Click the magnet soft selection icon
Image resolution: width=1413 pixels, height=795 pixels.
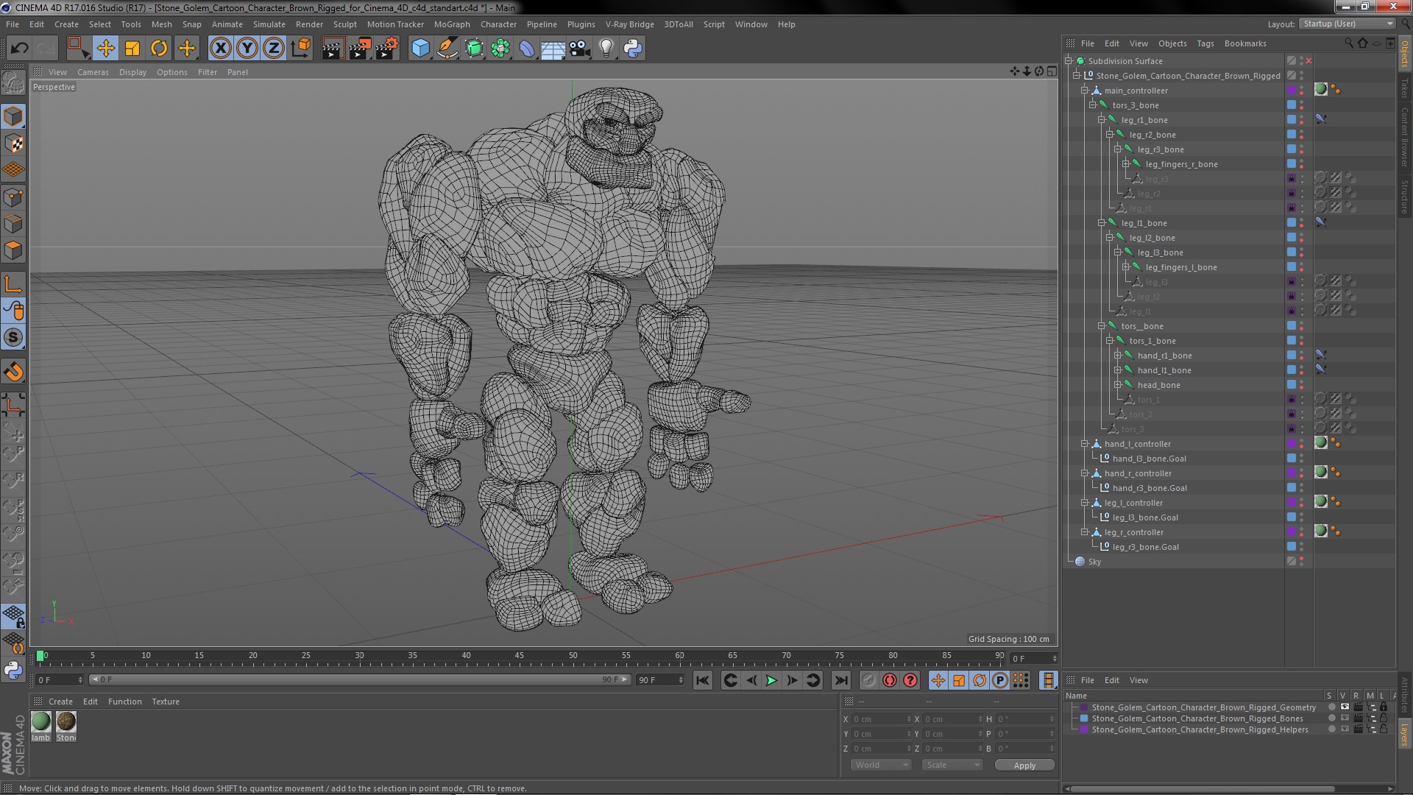(13, 372)
